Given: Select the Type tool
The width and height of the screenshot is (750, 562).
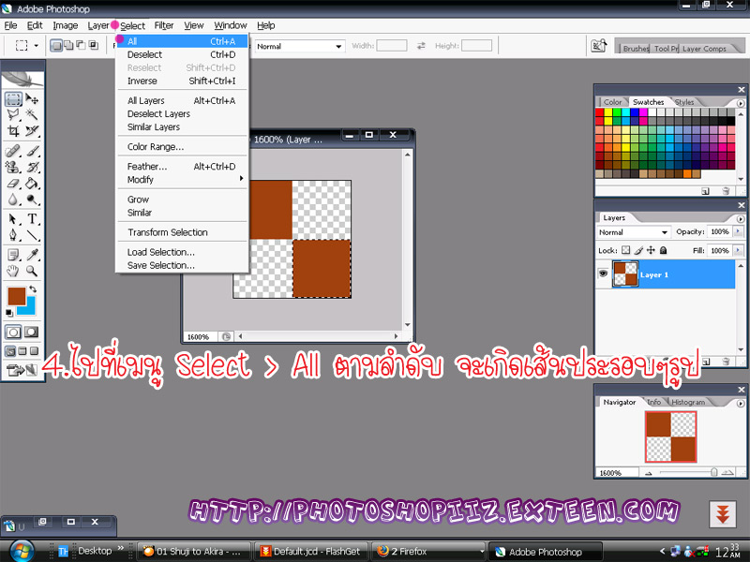Looking at the screenshot, I should point(32,219).
